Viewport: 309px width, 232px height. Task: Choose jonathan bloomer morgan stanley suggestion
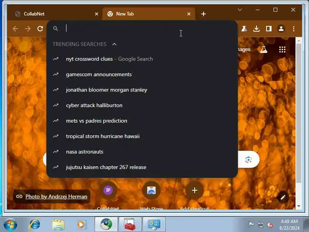coord(142,90)
